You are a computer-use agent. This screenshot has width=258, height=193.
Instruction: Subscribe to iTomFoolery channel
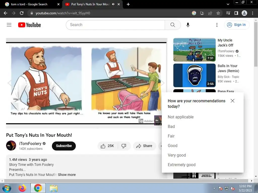[x=64, y=146]
